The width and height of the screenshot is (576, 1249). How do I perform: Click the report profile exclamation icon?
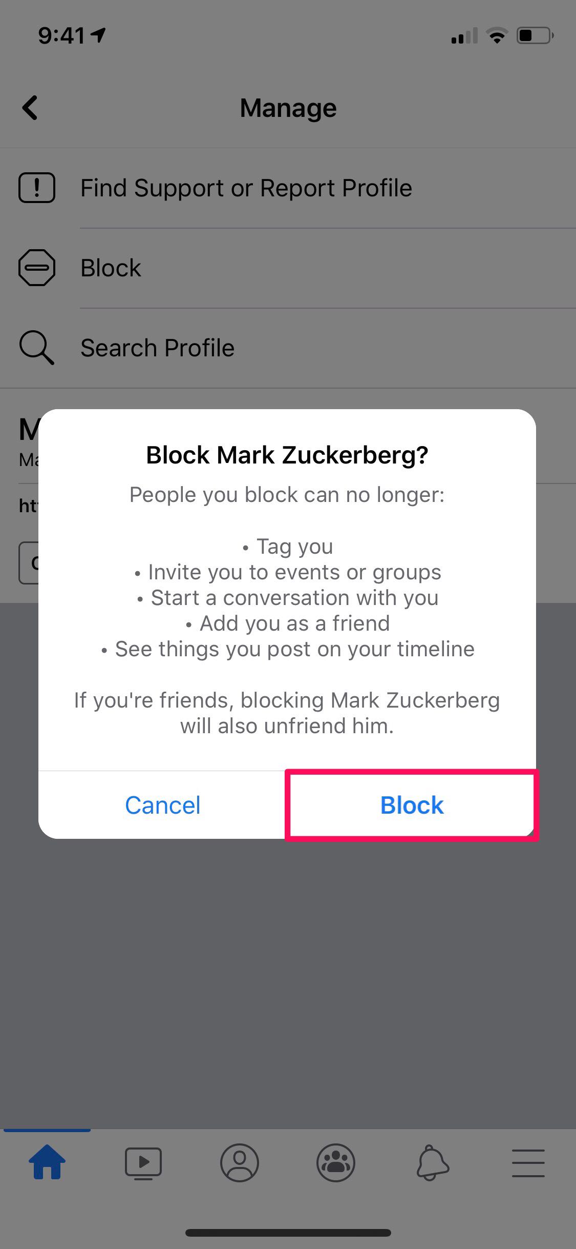[37, 188]
